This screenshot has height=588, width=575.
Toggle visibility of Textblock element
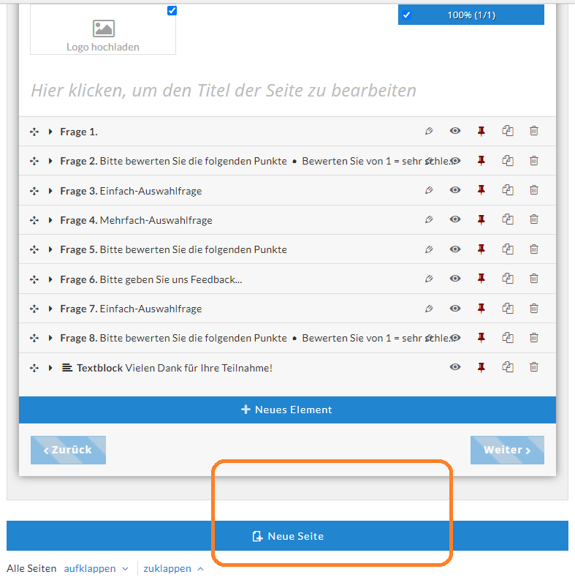coord(455,367)
